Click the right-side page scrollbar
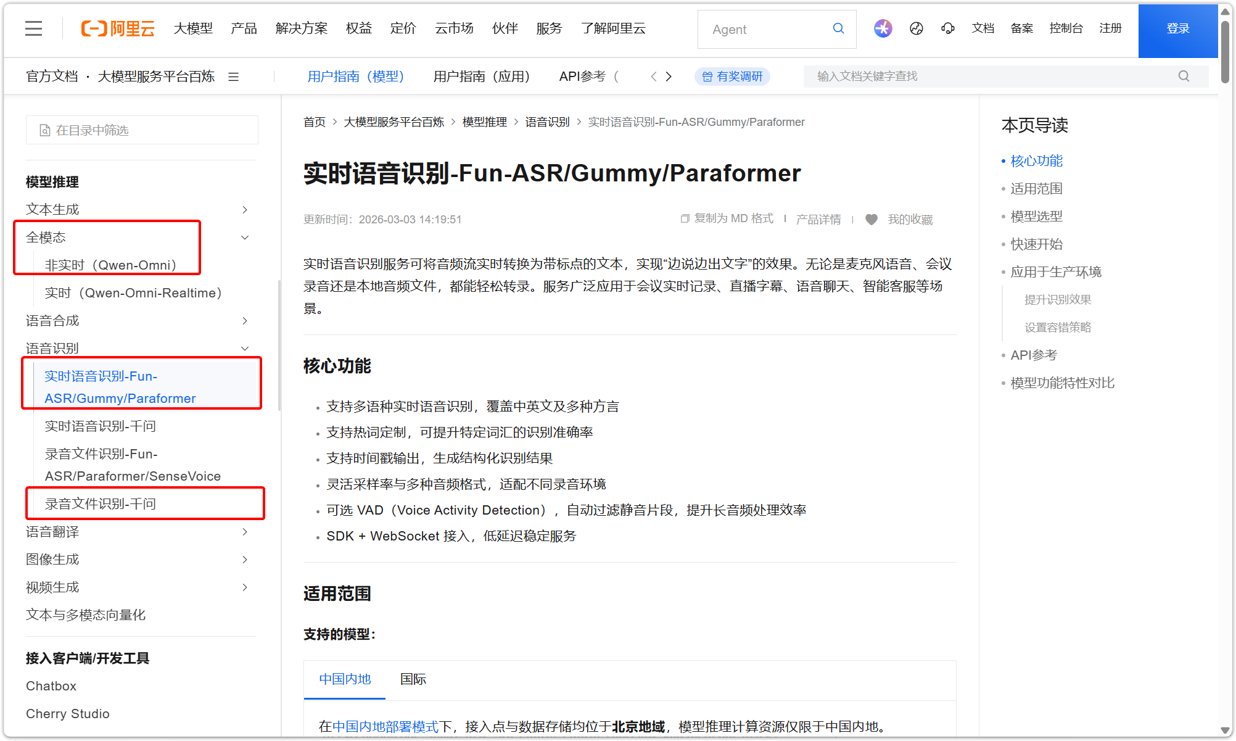This screenshot has height=741, width=1236. click(1224, 49)
